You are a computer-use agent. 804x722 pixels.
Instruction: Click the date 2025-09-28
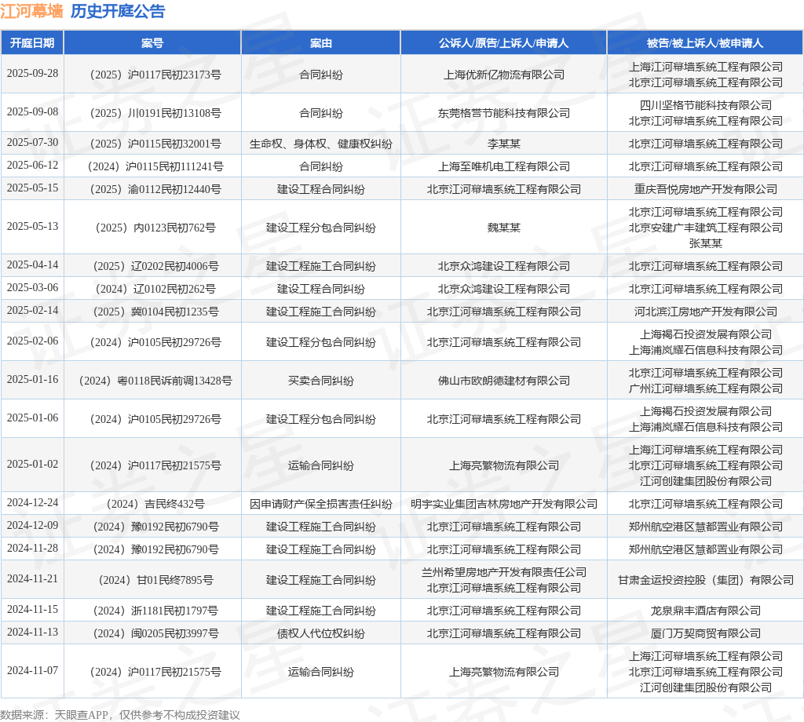32,73
